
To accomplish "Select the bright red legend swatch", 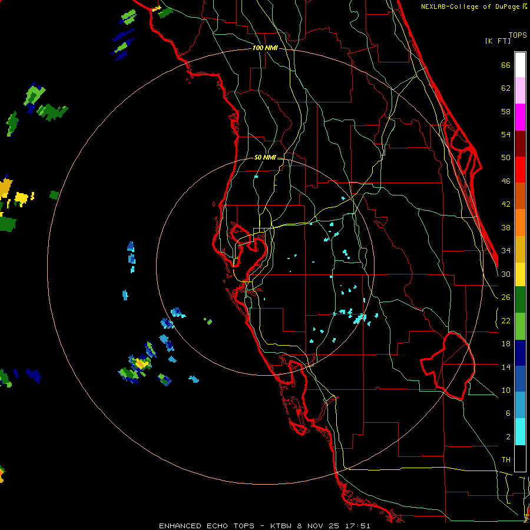I will click(520, 170).
